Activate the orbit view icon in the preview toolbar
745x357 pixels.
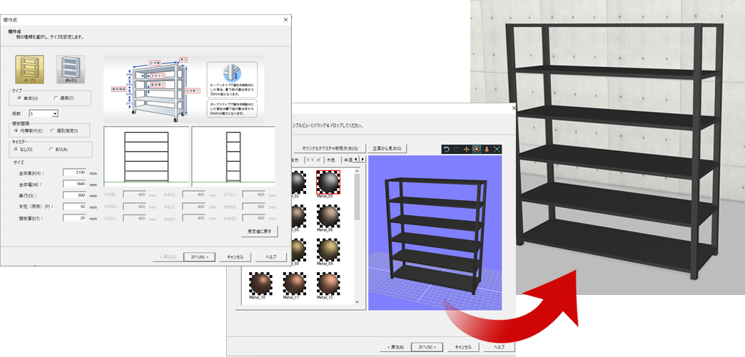(x=477, y=149)
